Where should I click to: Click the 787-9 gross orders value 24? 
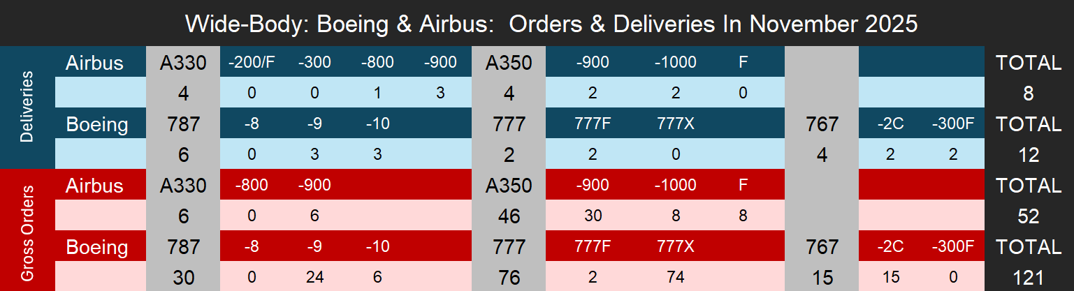314,278
